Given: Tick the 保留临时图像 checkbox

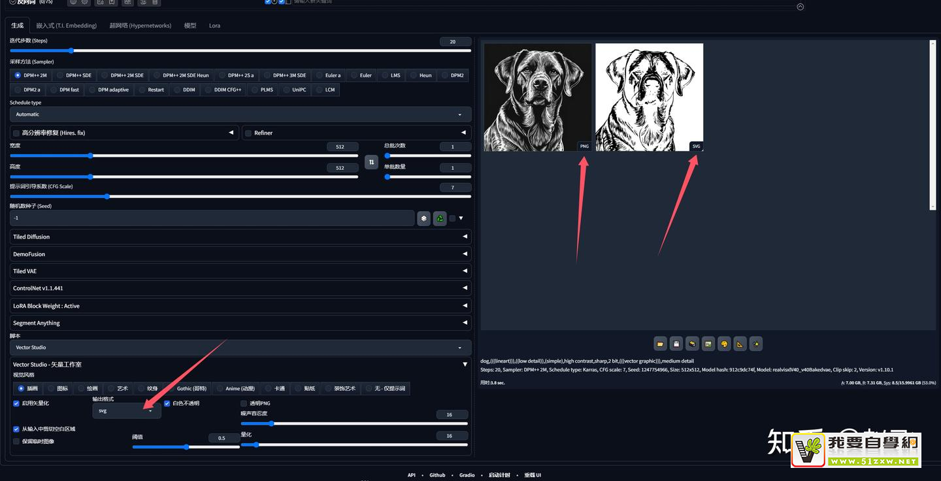Looking at the screenshot, I should (x=16, y=441).
